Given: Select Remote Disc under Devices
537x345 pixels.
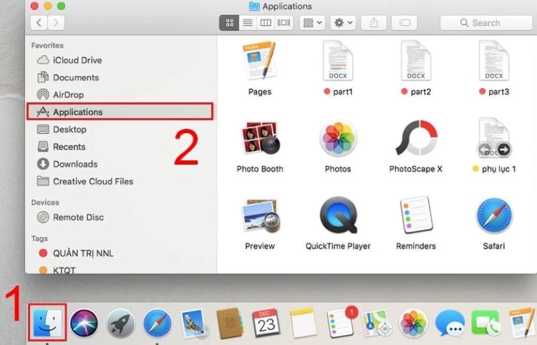Looking at the screenshot, I should pyautogui.click(x=120, y=218).
